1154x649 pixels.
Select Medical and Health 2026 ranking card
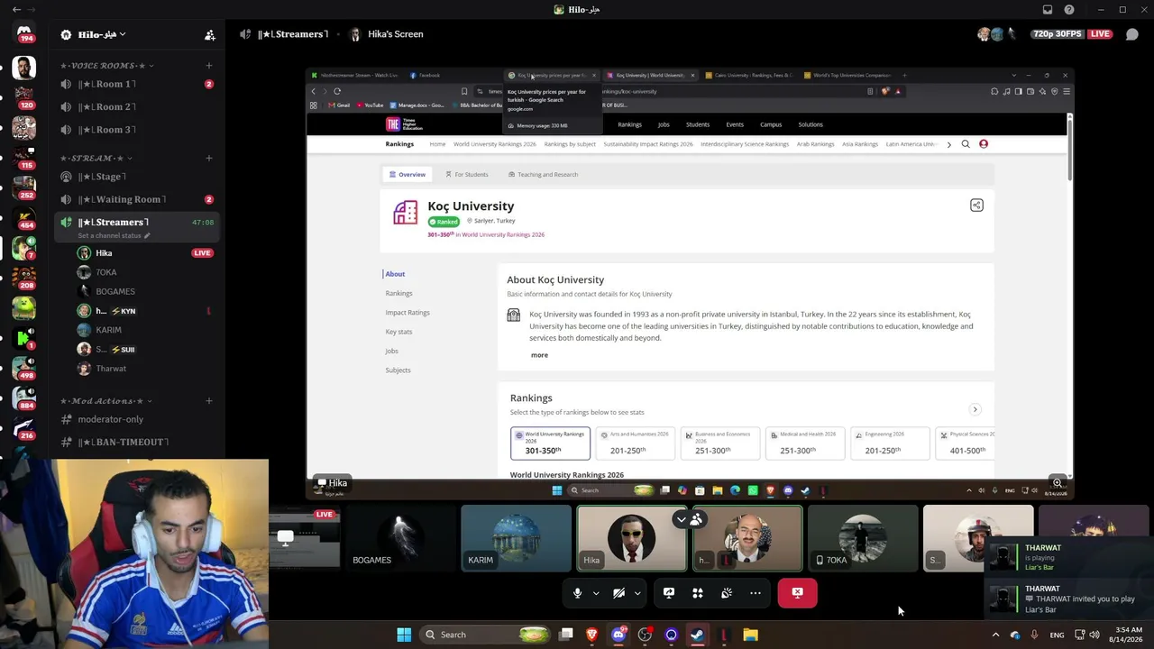click(805, 443)
